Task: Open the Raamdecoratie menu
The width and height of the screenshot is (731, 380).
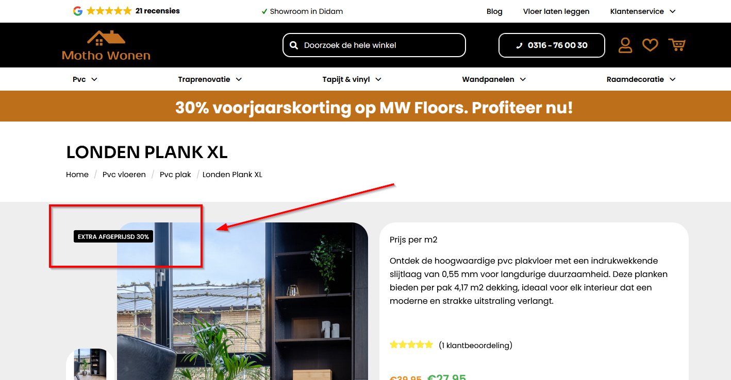Action: [641, 79]
